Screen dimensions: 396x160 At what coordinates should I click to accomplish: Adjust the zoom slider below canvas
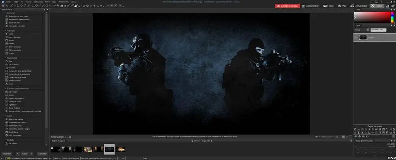326,137
